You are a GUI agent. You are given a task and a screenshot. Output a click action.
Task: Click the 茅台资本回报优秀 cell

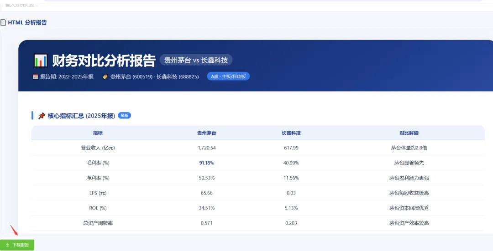click(409, 208)
